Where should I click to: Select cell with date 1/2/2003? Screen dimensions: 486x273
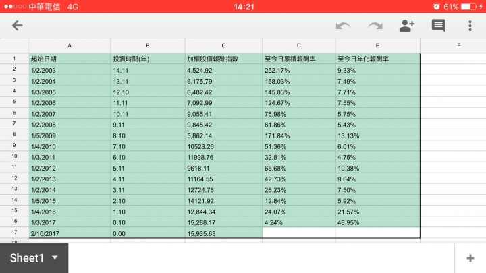click(70, 70)
